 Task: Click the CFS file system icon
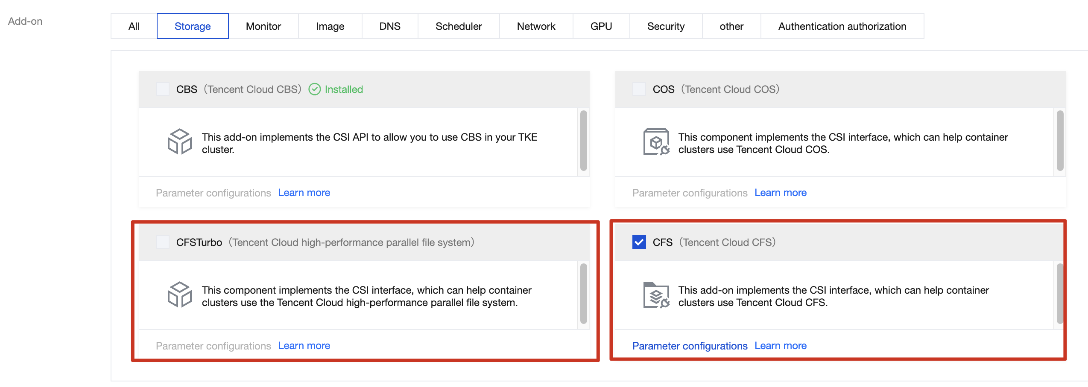point(656,295)
